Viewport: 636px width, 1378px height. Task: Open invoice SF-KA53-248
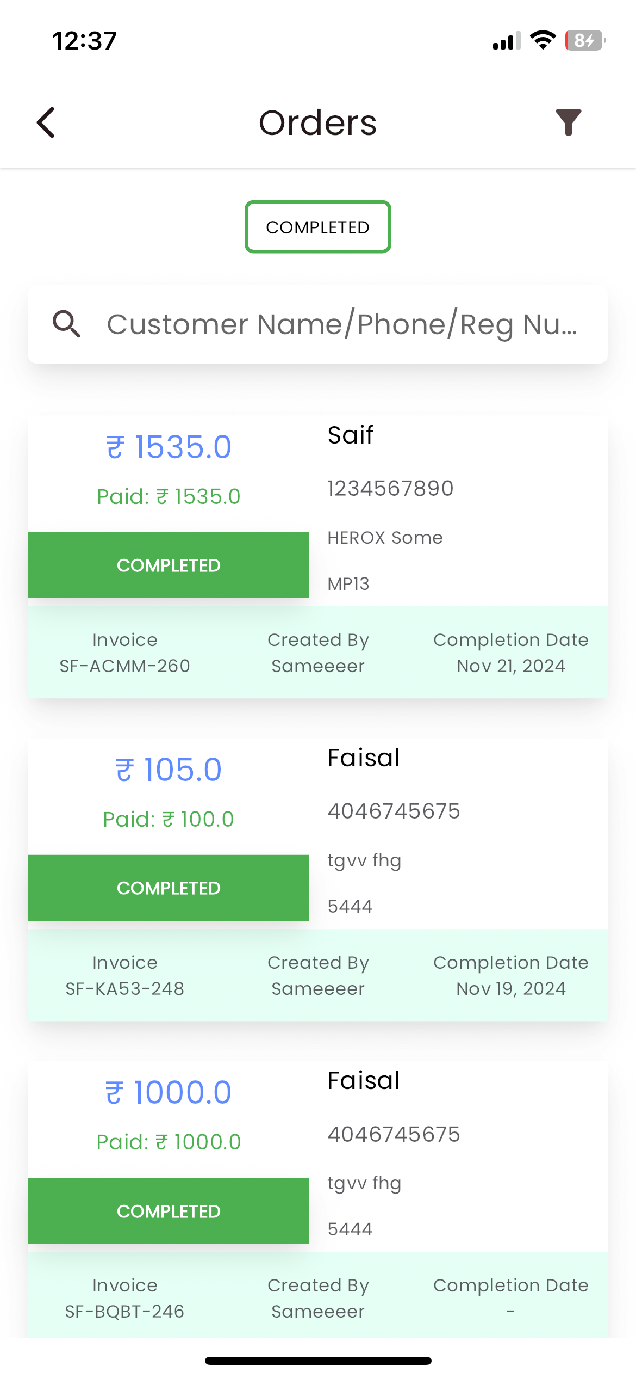click(x=124, y=988)
